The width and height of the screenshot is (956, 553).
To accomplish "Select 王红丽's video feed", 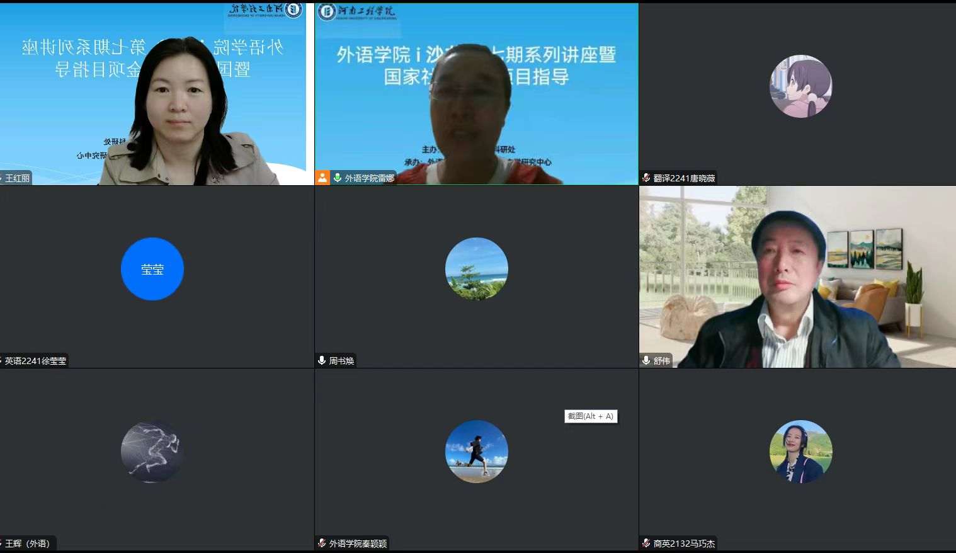I will click(156, 94).
